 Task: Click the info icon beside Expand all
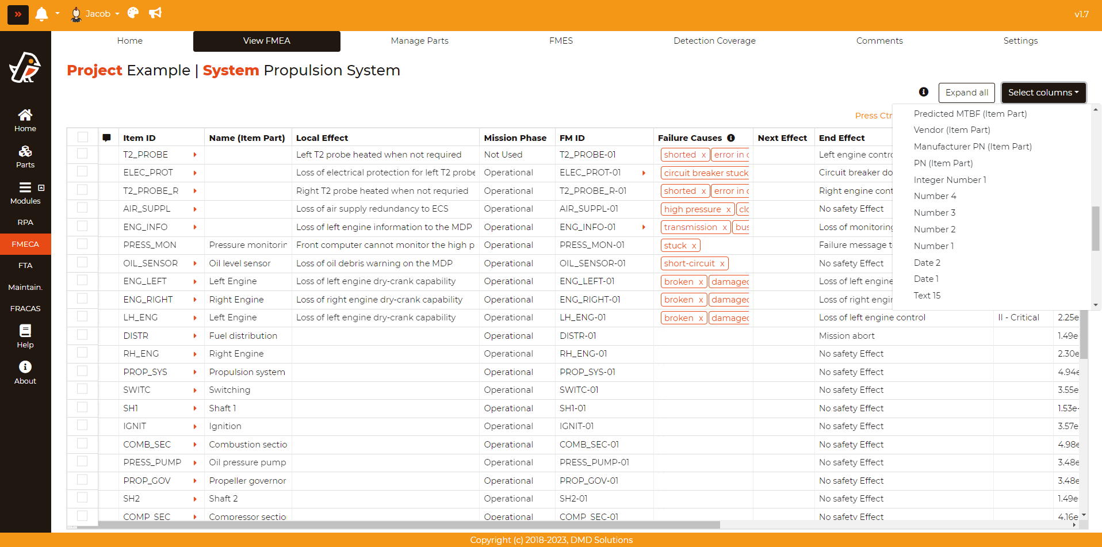pos(924,92)
